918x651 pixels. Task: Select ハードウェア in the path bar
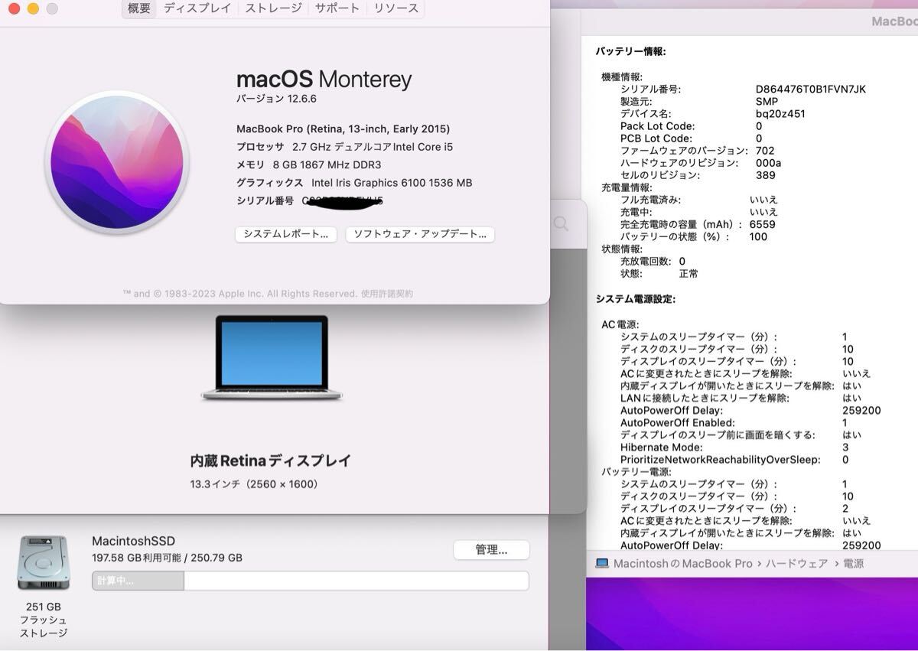pos(797,563)
